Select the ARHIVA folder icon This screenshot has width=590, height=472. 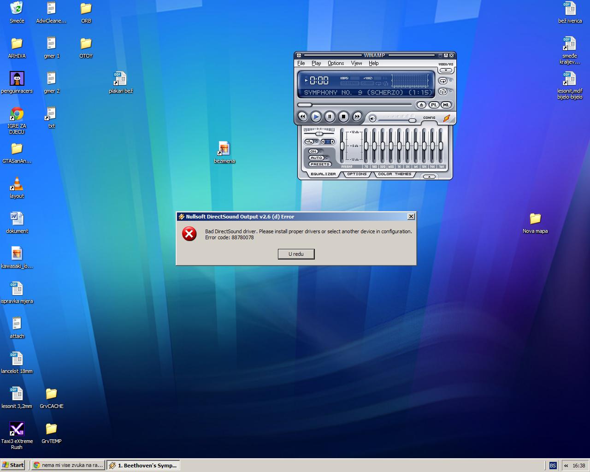[17, 47]
